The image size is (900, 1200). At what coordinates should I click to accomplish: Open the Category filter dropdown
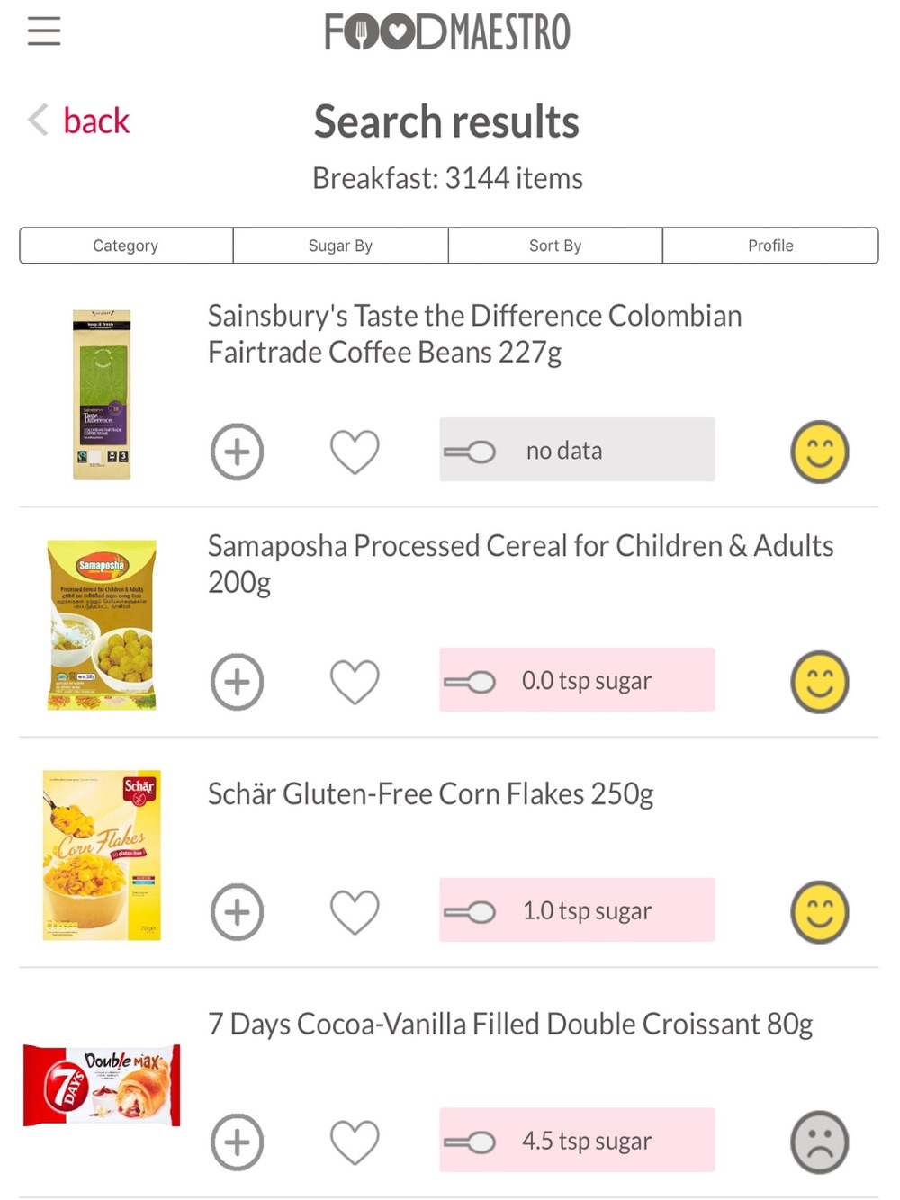[126, 246]
